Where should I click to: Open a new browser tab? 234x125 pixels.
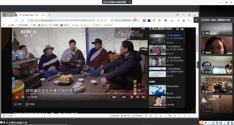click(x=50, y=15)
